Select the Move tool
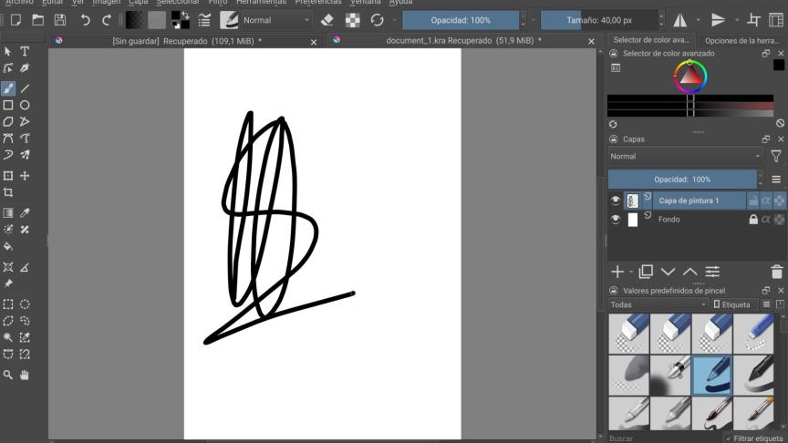 [x=25, y=176]
